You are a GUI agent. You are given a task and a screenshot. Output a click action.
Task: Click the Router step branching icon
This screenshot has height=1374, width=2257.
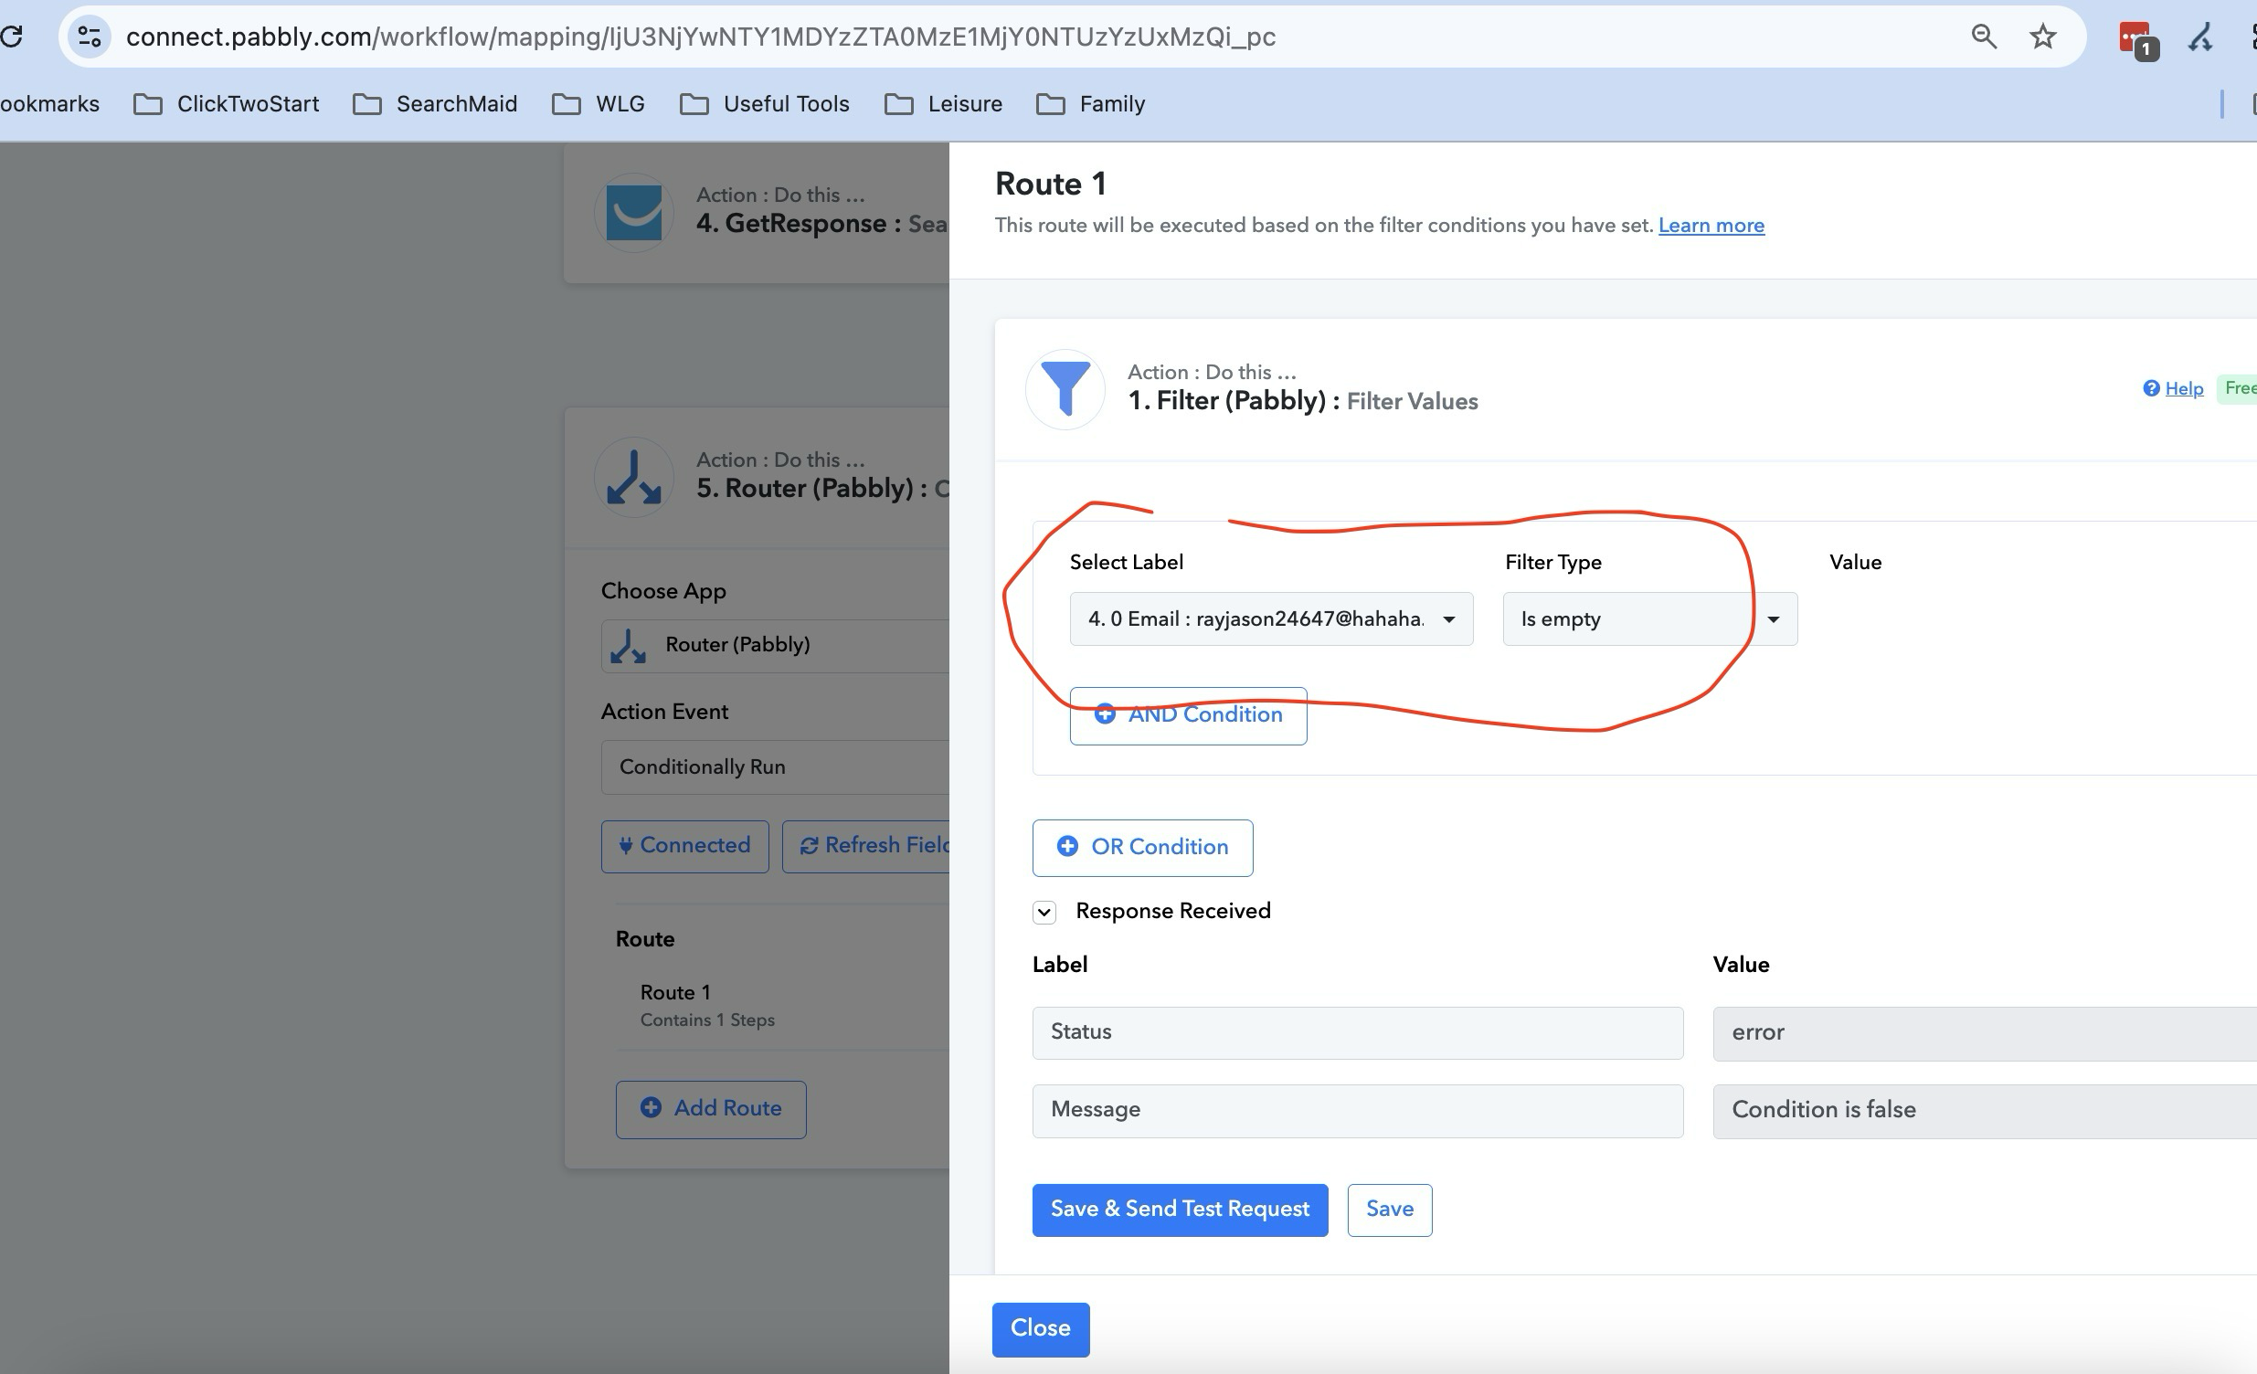tap(634, 477)
